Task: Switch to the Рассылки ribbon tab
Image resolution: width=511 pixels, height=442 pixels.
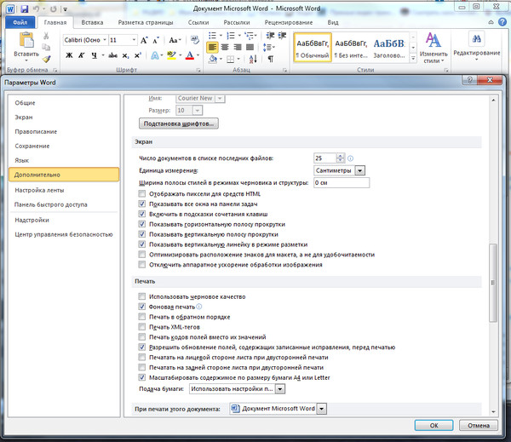Action: (237, 22)
